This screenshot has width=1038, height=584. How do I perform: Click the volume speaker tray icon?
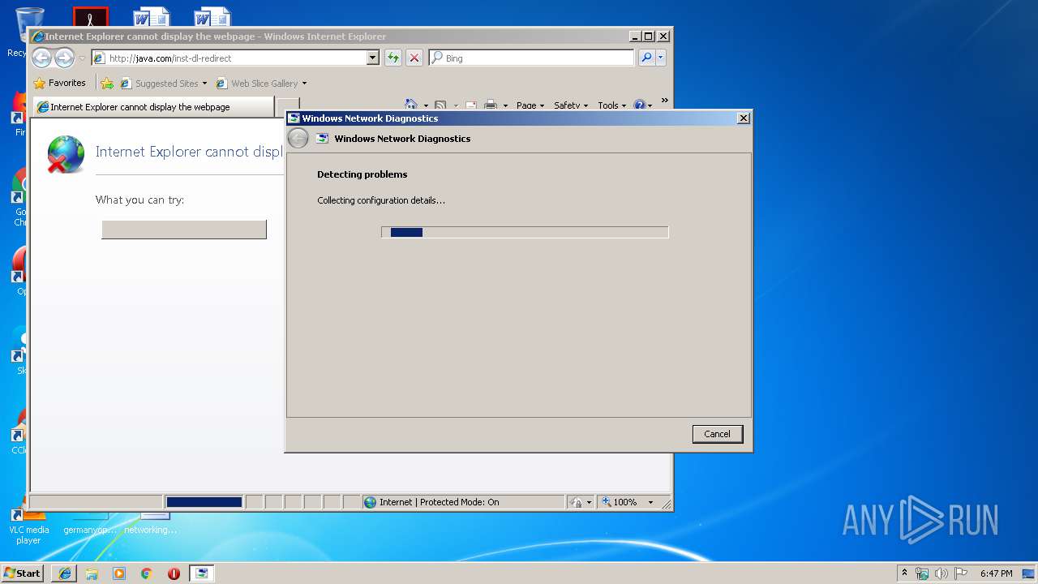tap(941, 573)
